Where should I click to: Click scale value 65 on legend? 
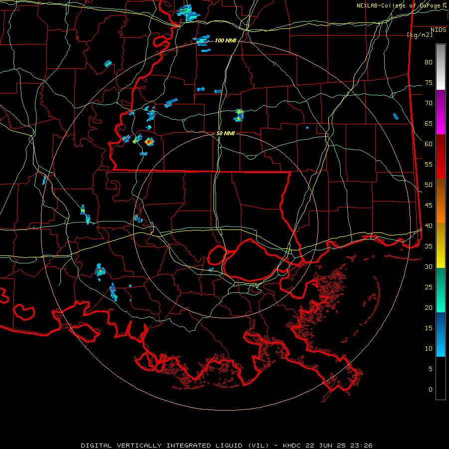[x=429, y=123]
